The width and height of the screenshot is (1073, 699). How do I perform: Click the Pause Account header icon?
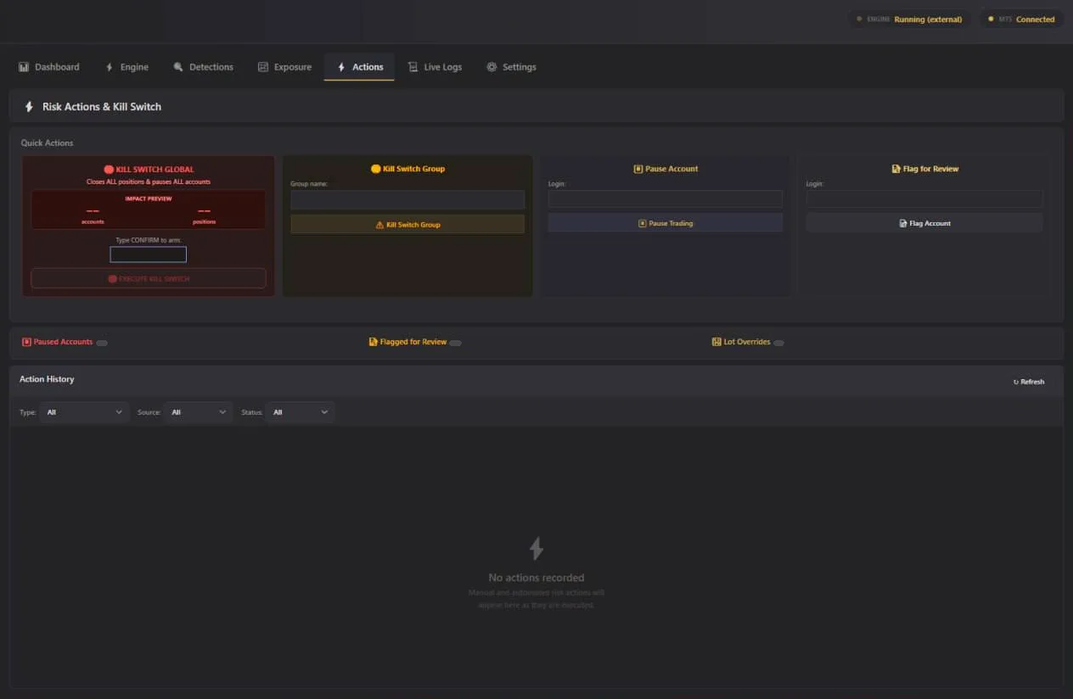click(x=638, y=169)
